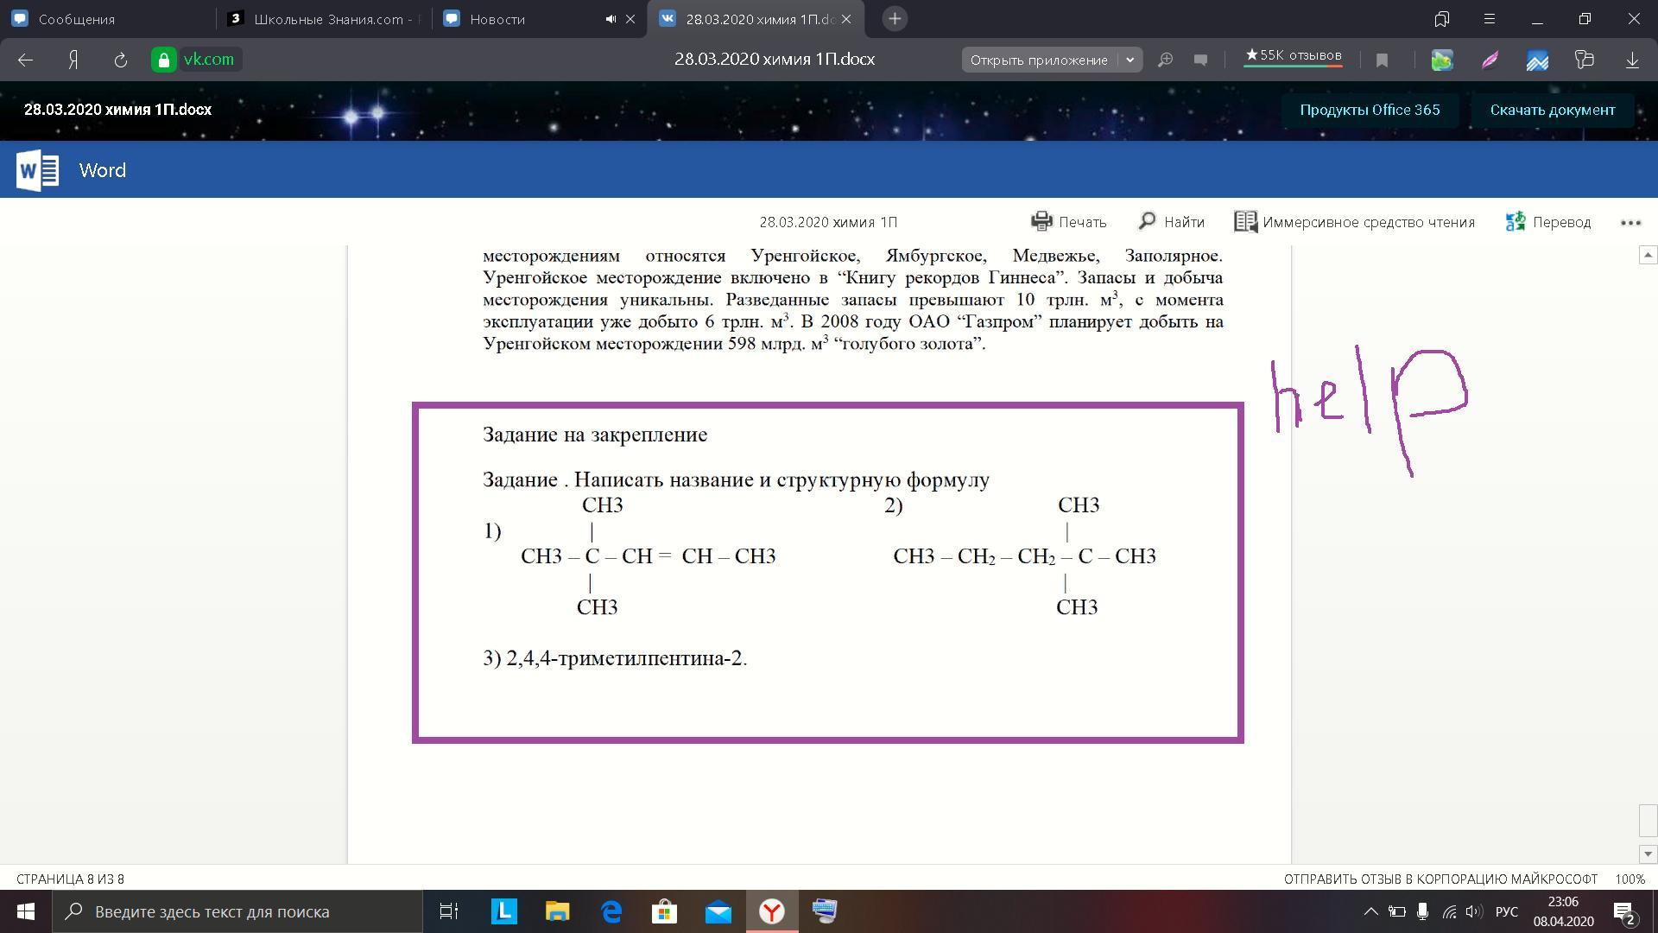Click the battery tray icon
The height and width of the screenshot is (933, 1658).
(x=1396, y=911)
